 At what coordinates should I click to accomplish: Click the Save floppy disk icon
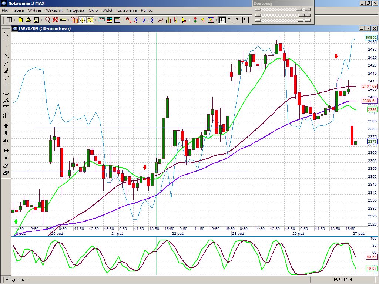36,20
